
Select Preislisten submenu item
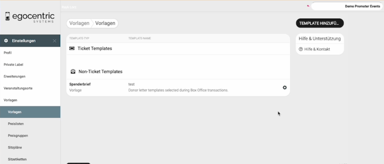coord(16,124)
